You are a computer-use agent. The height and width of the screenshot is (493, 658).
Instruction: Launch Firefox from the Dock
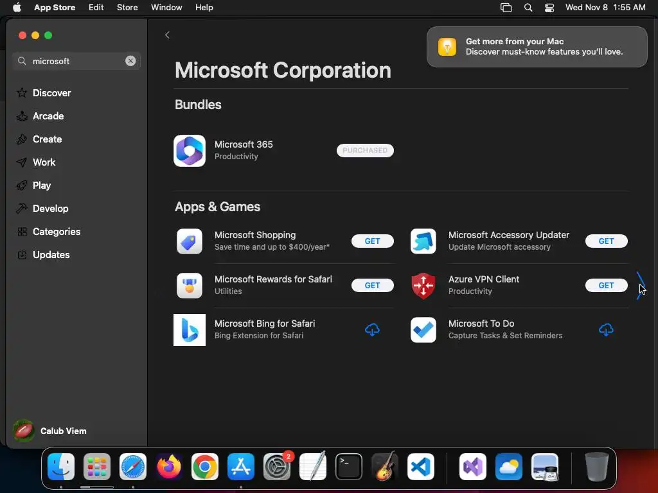tap(169, 467)
